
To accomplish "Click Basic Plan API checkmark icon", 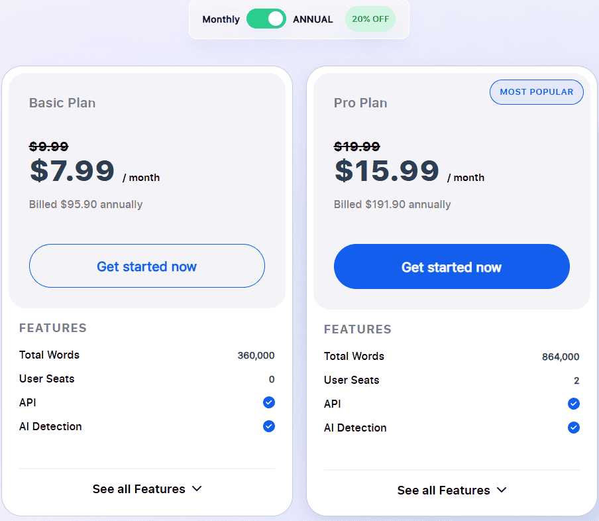I will [x=268, y=402].
